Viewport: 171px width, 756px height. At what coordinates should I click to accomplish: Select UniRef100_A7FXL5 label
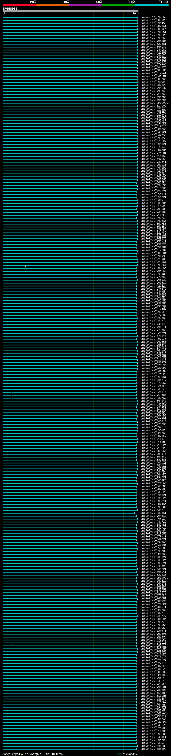(x=153, y=702)
